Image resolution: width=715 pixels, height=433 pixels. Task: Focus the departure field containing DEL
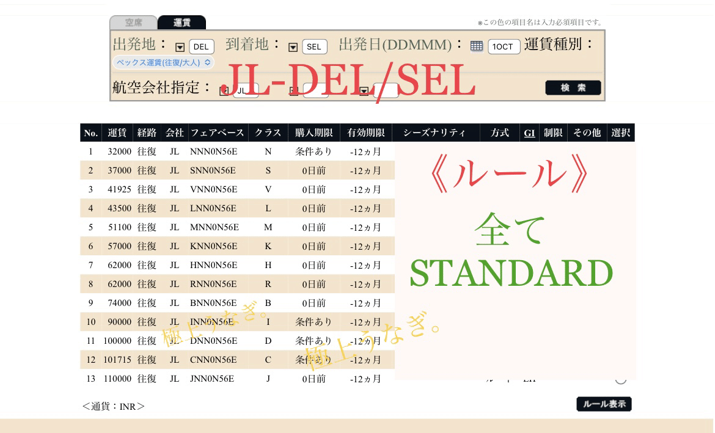point(202,47)
